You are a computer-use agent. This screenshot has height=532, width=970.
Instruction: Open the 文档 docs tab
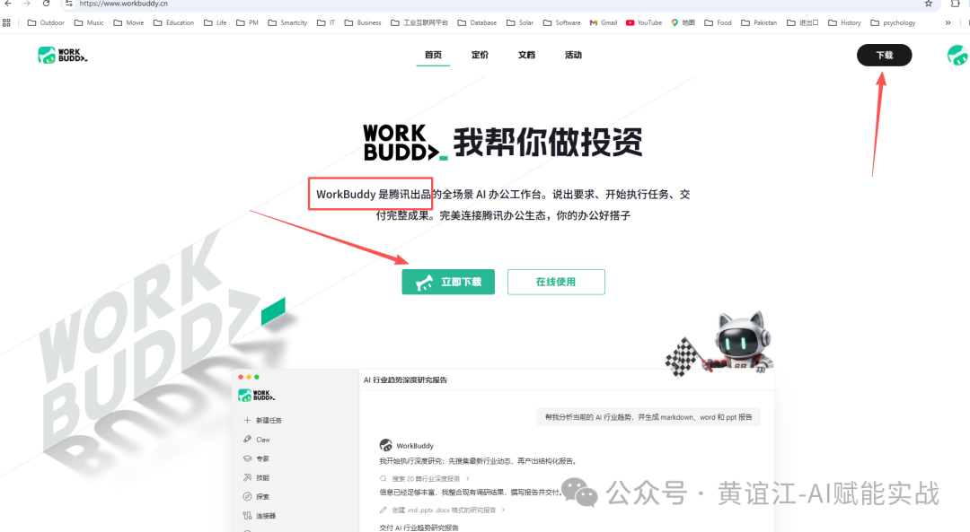pyautogui.click(x=526, y=55)
